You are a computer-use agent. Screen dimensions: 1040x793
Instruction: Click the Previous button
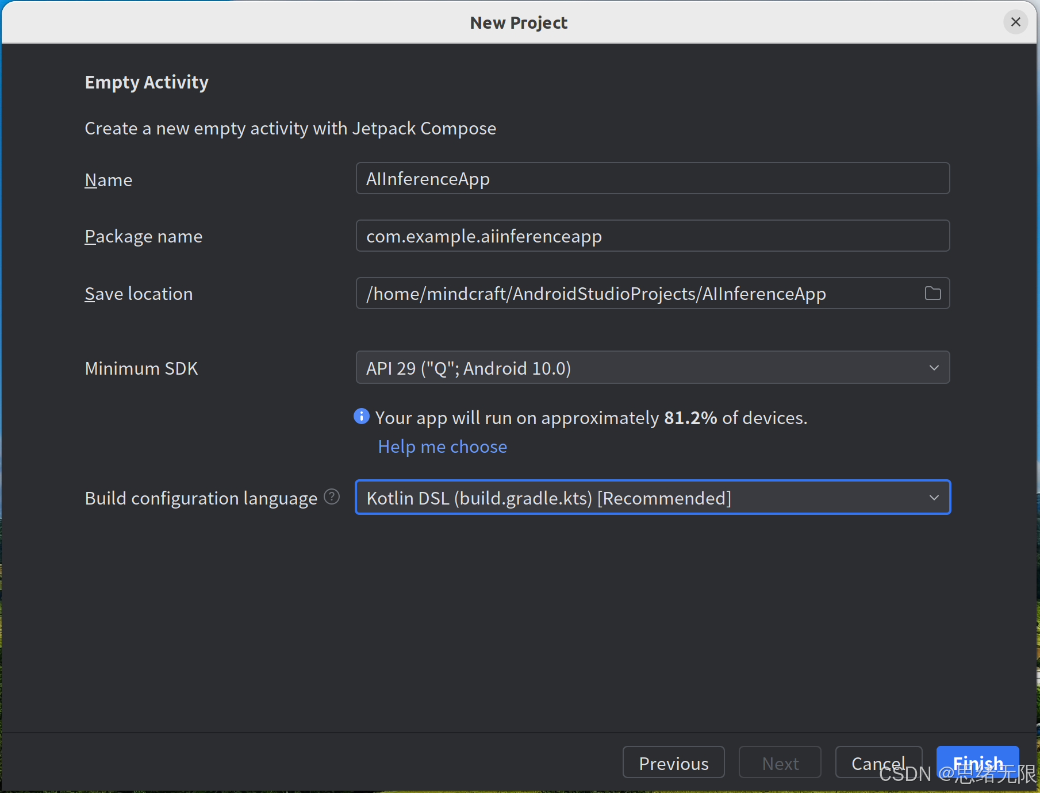click(x=673, y=763)
